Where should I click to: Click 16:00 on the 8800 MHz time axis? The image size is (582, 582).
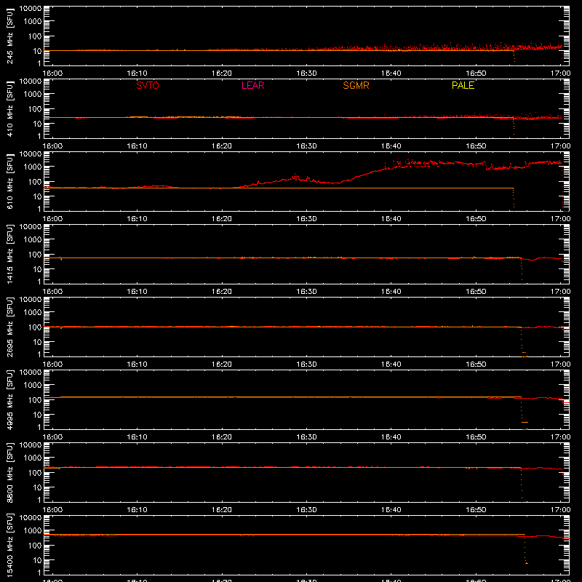point(52,510)
